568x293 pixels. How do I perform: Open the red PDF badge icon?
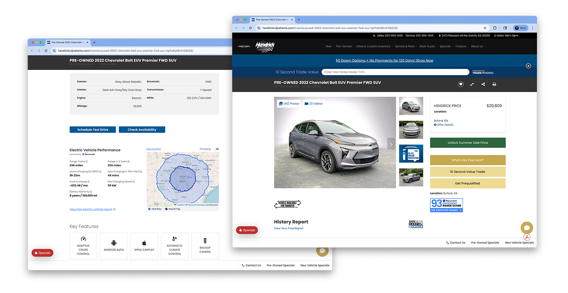pyautogui.click(x=527, y=237)
